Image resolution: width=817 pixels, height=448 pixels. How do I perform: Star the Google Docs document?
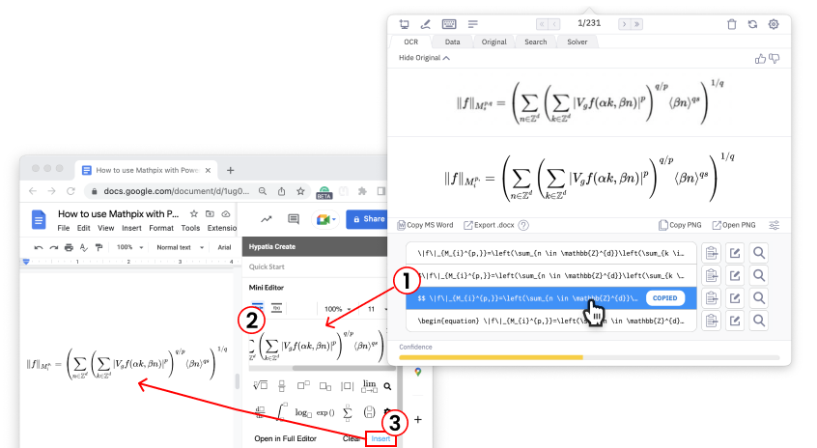coord(194,214)
